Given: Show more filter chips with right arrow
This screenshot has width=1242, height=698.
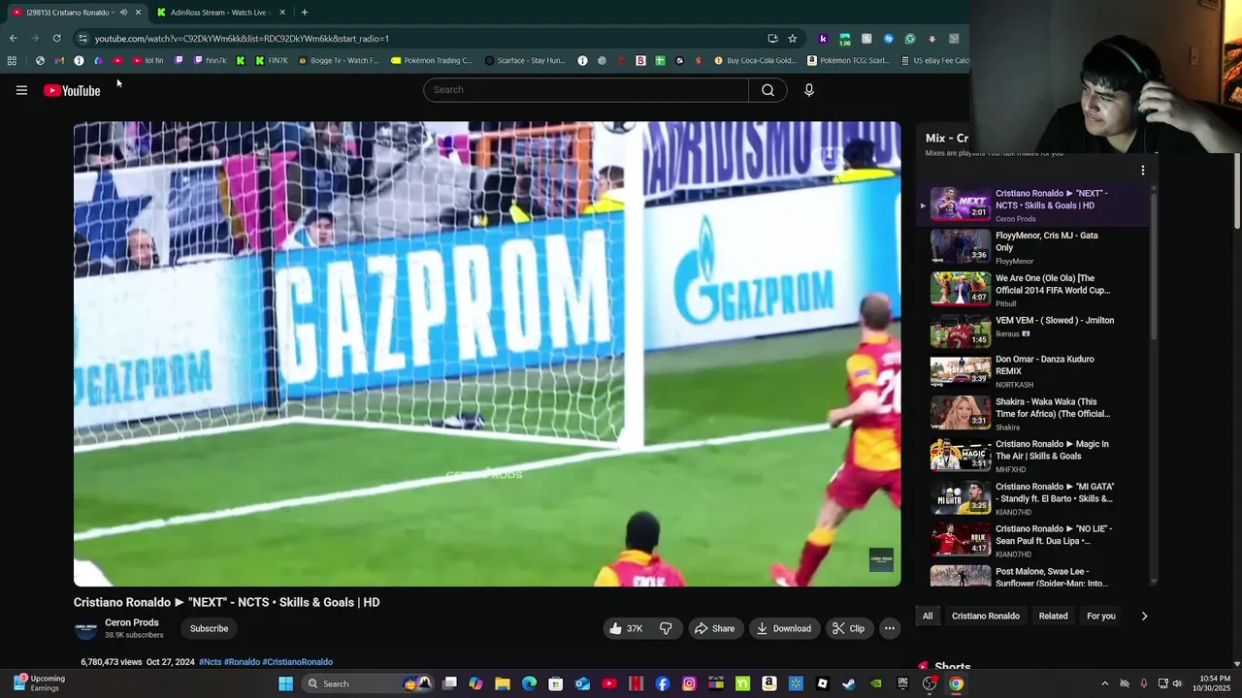Looking at the screenshot, I should pos(1144,616).
